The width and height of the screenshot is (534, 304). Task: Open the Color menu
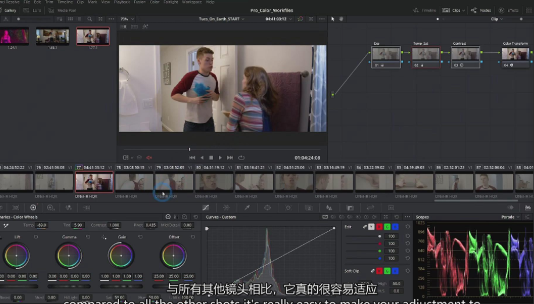(x=155, y=2)
